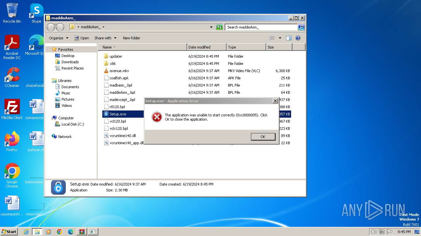Open Skype desktop shortcut
The image size is (421, 236).
coord(36,13)
